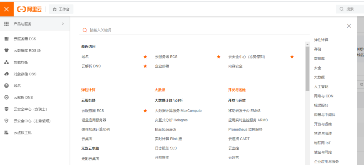Open 大数据计算服务 MaxCompute
Image resolution: width=364 pixels, height=165 pixels.
178,111
